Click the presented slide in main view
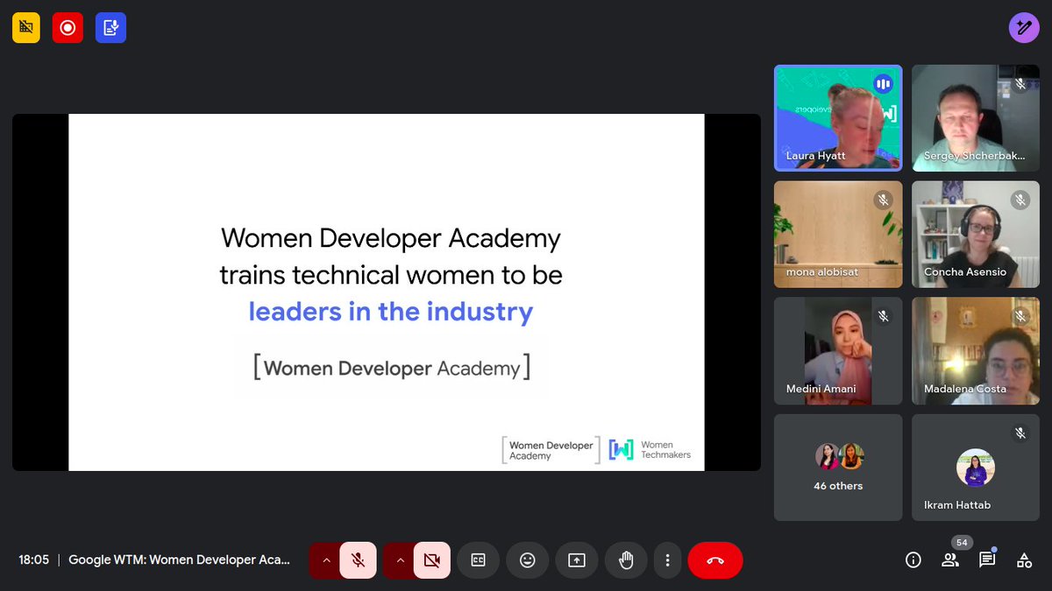The image size is (1052, 591). (x=387, y=292)
